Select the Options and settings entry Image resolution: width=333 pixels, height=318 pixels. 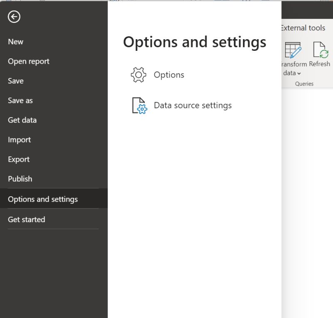[x=42, y=199]
